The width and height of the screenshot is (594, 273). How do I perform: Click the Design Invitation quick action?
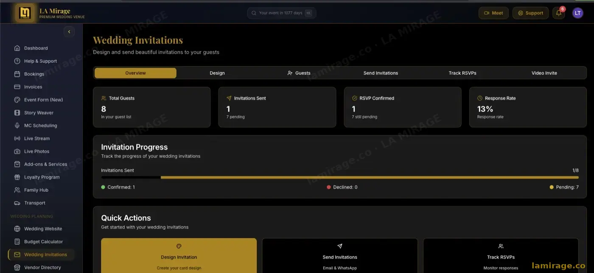pos(179,256)
